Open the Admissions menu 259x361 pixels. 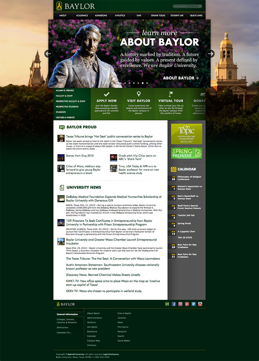click(x=101, y=16)
